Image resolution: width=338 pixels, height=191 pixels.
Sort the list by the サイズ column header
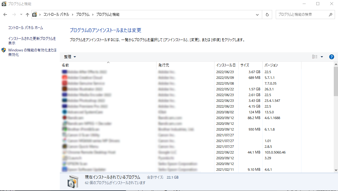[x=250, y=65]
